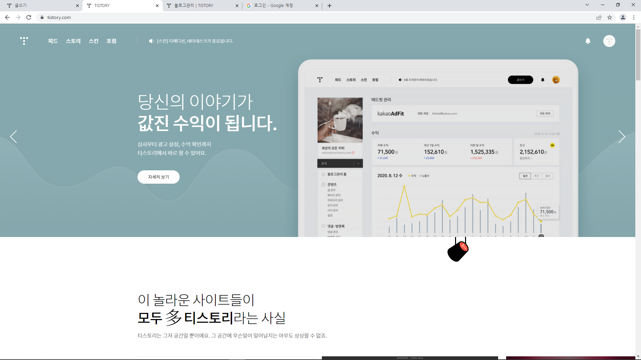
Task: Bookmark this page with star icon
Action: click(x=610, y=17)
